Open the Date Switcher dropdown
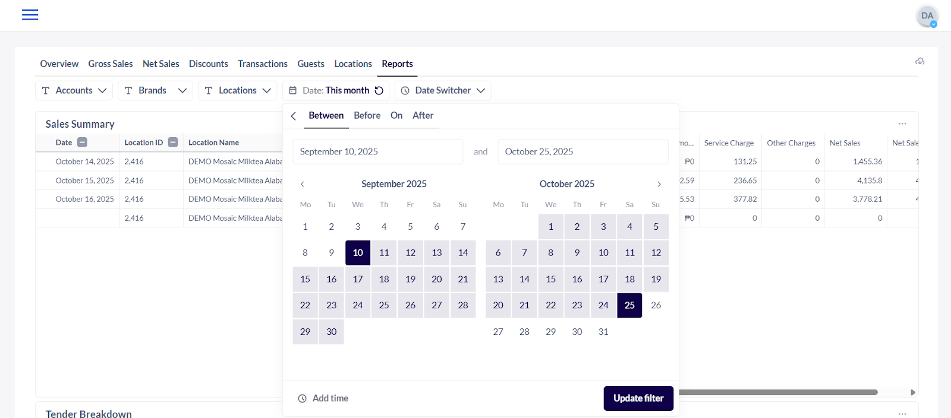The image size is (951, 418). (x=443, y=91)
